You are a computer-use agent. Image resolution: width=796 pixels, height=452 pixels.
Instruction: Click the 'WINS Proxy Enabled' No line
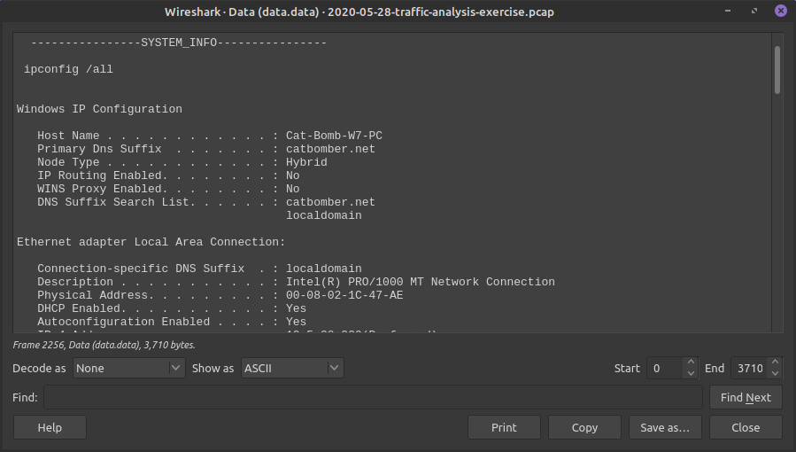(168, 189)
